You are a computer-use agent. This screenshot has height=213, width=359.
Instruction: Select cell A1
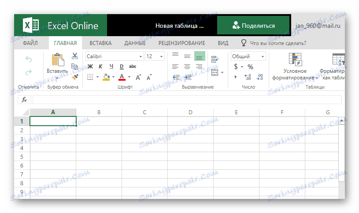tap(53, 121)
